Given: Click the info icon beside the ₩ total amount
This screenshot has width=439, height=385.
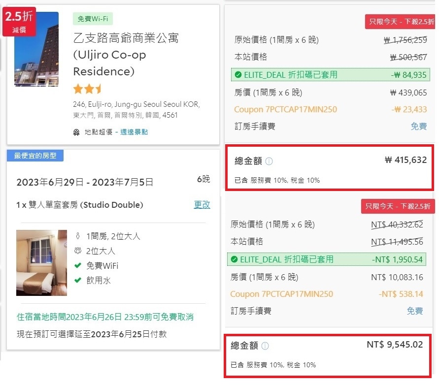Looking at the screenshot, I should [269, 161].
